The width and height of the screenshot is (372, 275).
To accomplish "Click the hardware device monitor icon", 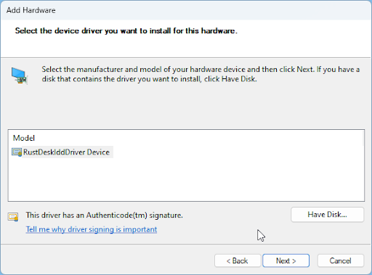I will pyautogui.click(x=20, y=75).
